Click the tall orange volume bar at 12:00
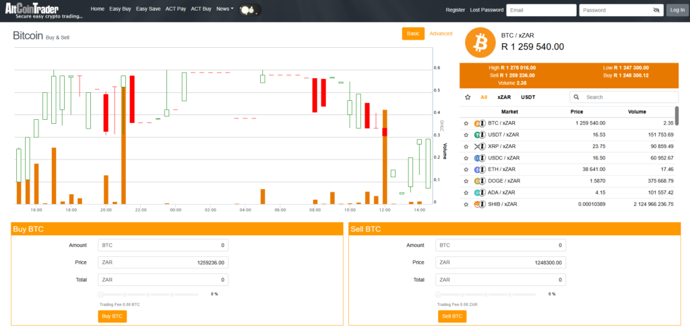Screen dimensions: 690x327 pyautogui.click(x=385, y=157)
